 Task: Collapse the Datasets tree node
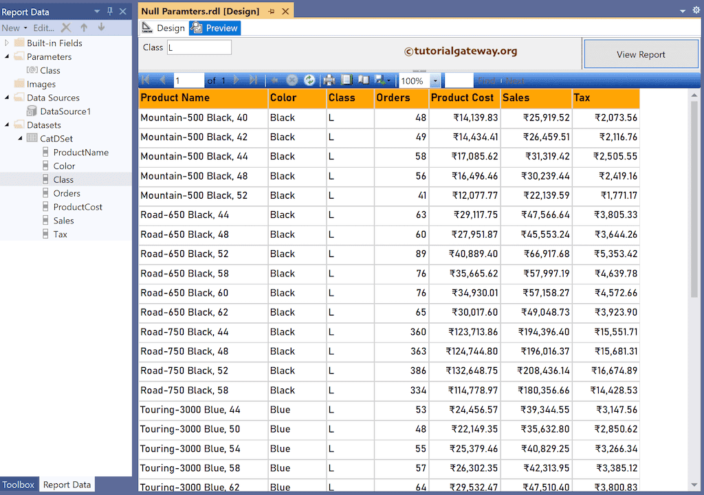coord(7,125)
